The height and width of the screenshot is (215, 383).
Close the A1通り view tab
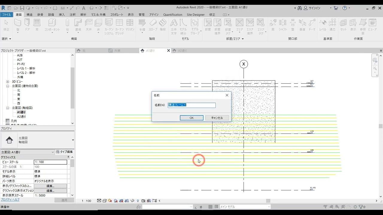(168, 51)
